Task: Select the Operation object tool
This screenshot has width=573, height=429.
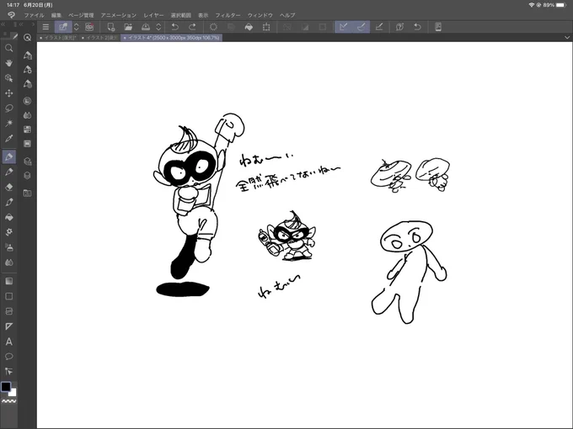Action: pos(9,78)
